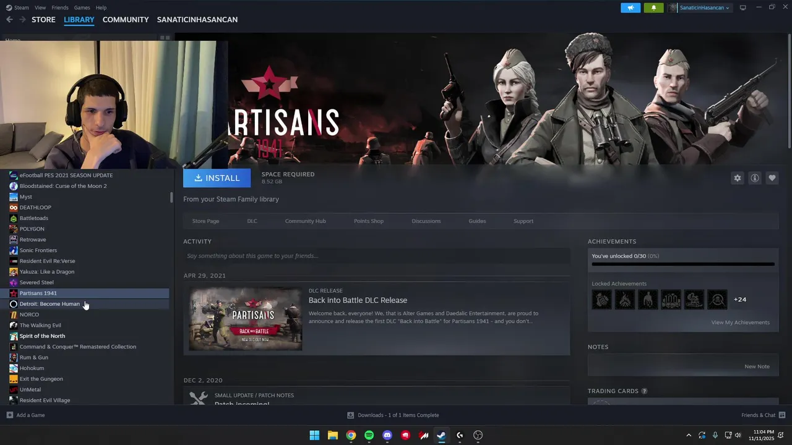Viewport: 792px width, 445px height.
Task: Open the Games menu
Action: [x=82, y=7]
